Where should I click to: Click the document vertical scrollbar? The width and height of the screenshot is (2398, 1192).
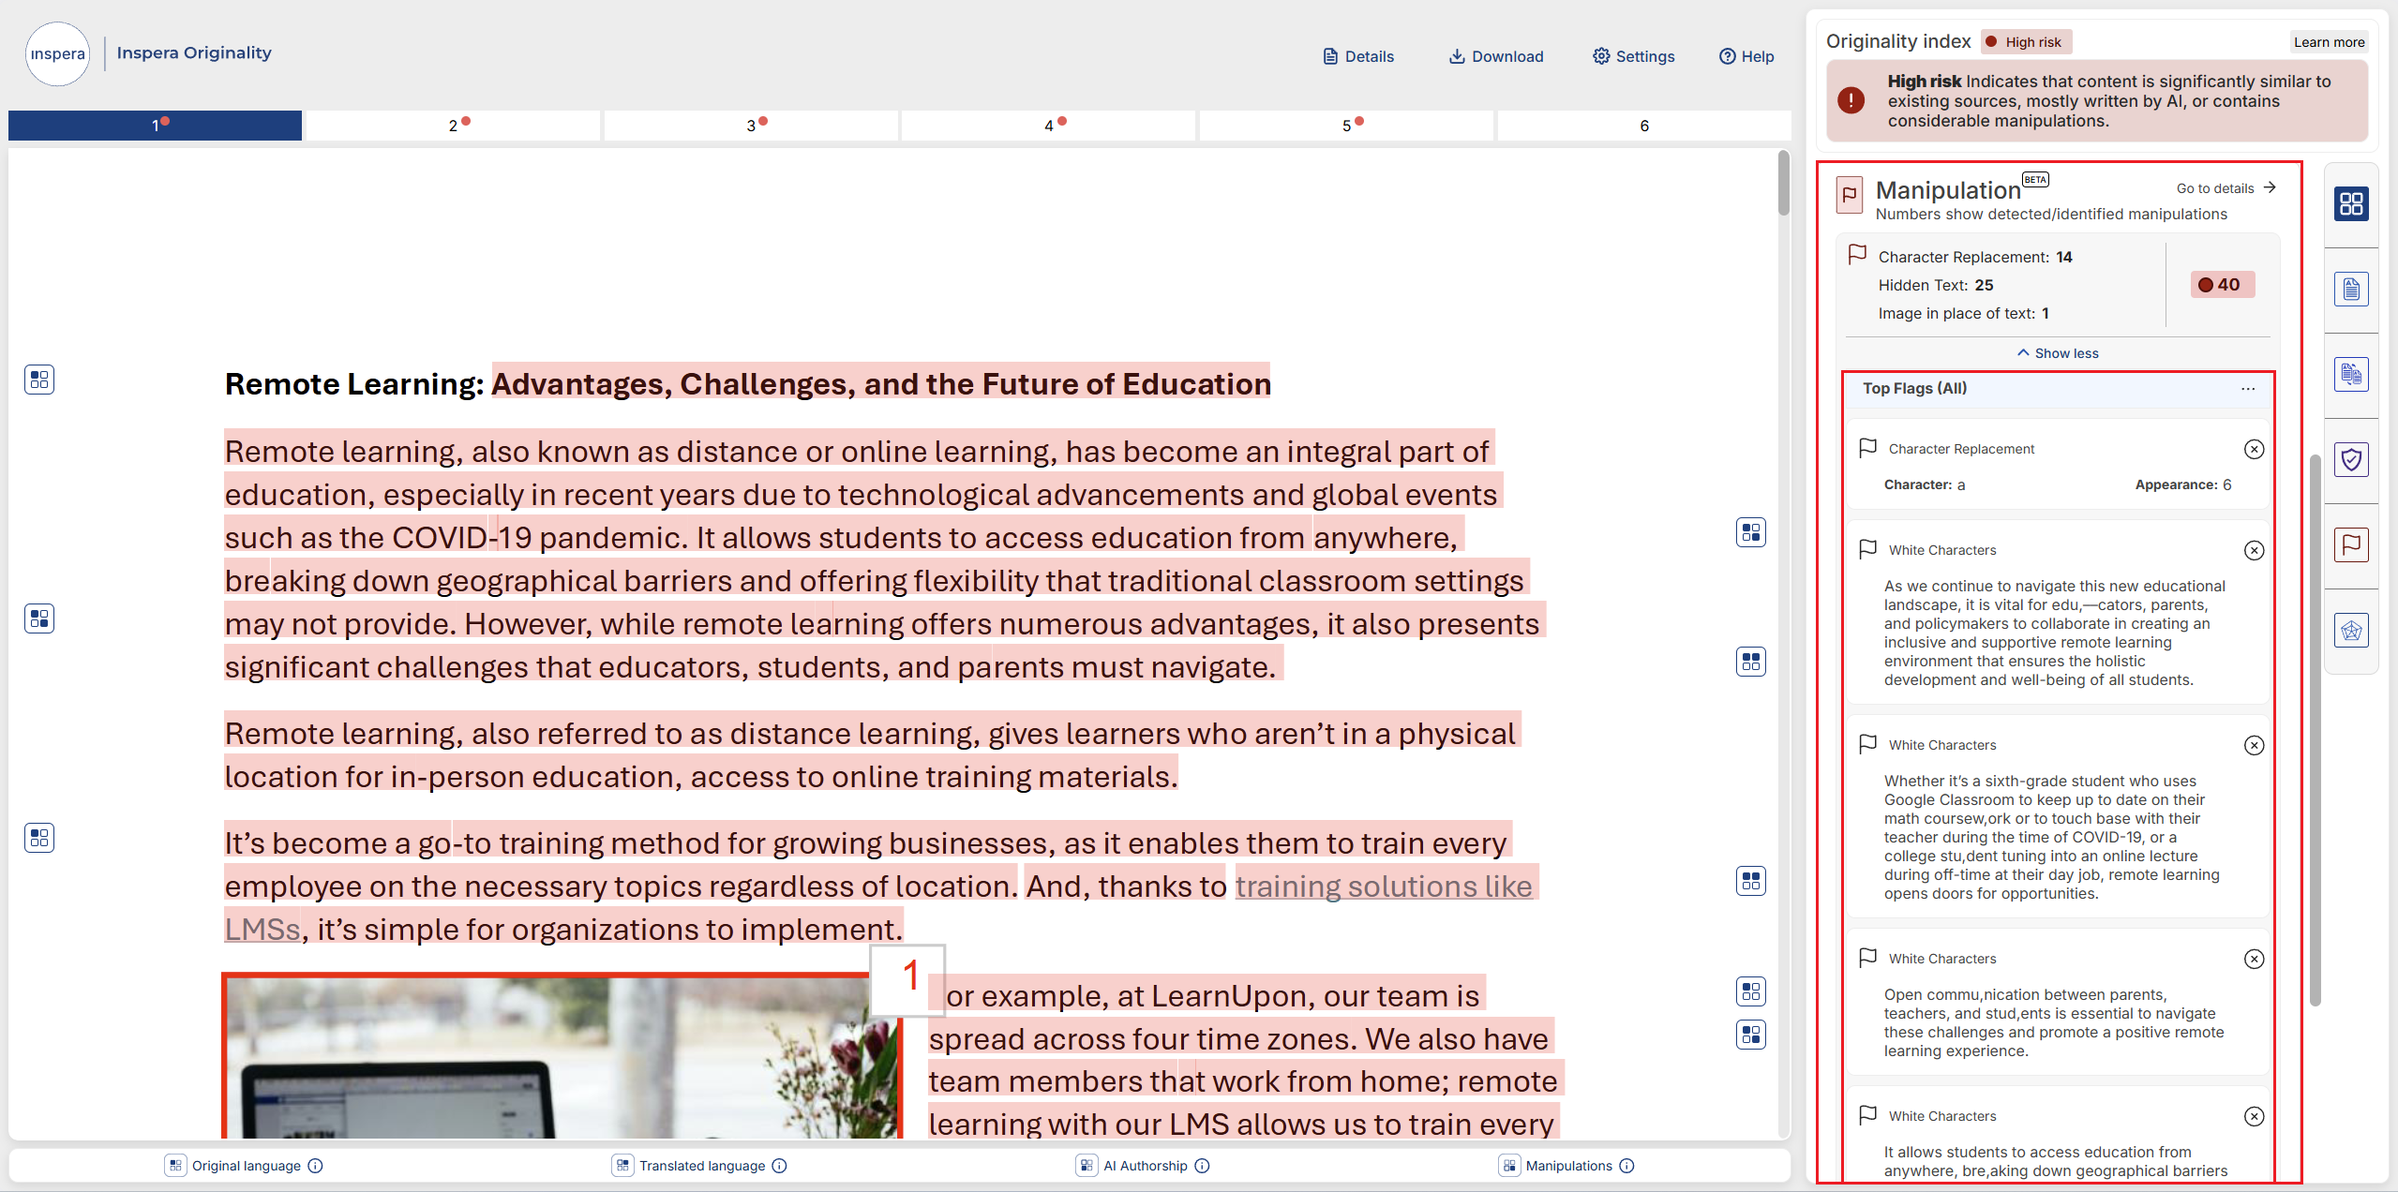point(1783,184)
